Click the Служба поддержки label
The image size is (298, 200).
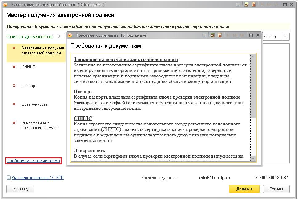tap(160, 178)
